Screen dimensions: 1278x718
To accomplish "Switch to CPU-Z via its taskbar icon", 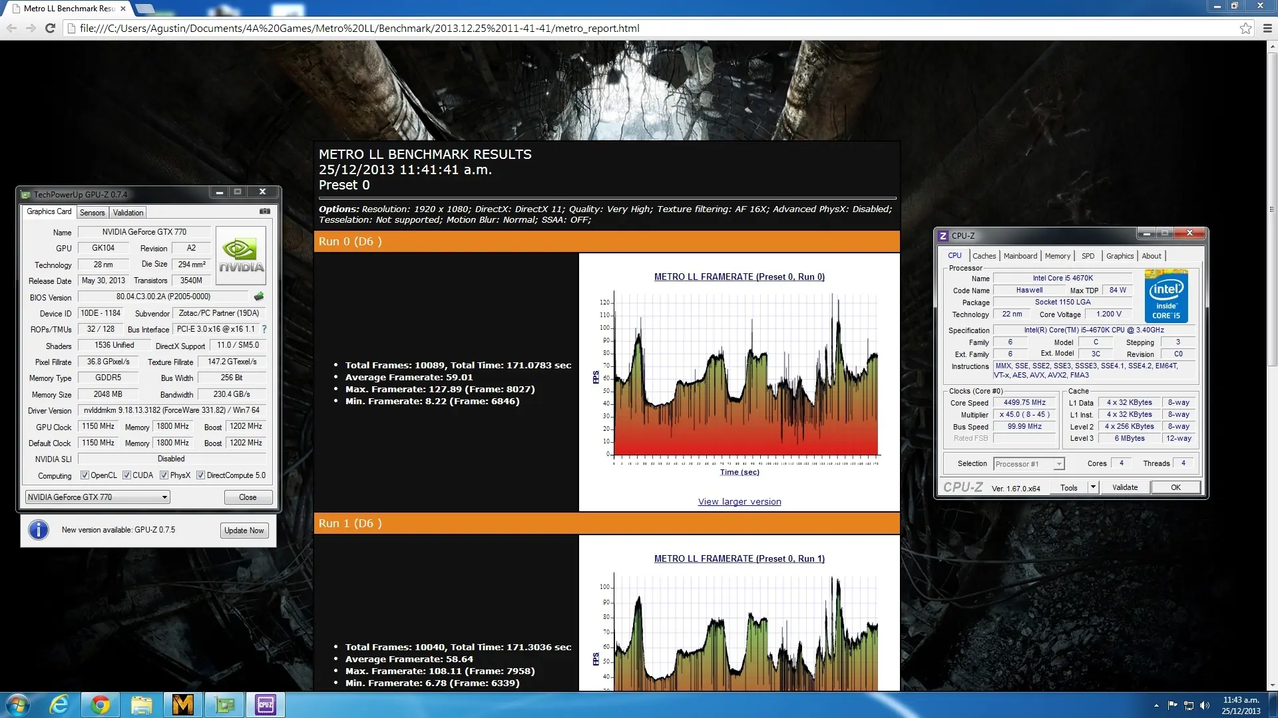I will tap(266, 705).
